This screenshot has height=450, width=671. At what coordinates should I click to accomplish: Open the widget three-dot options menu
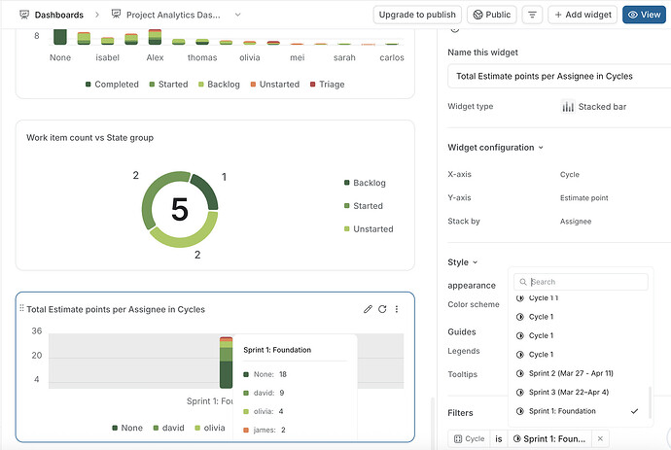pos(397,309)
